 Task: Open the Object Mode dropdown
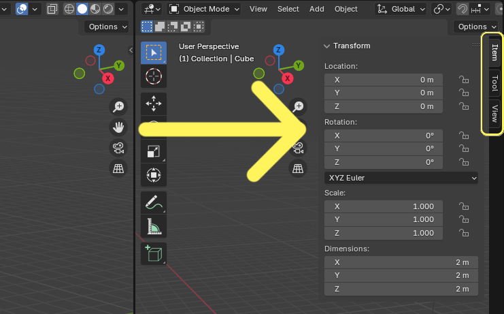[204, 9]
